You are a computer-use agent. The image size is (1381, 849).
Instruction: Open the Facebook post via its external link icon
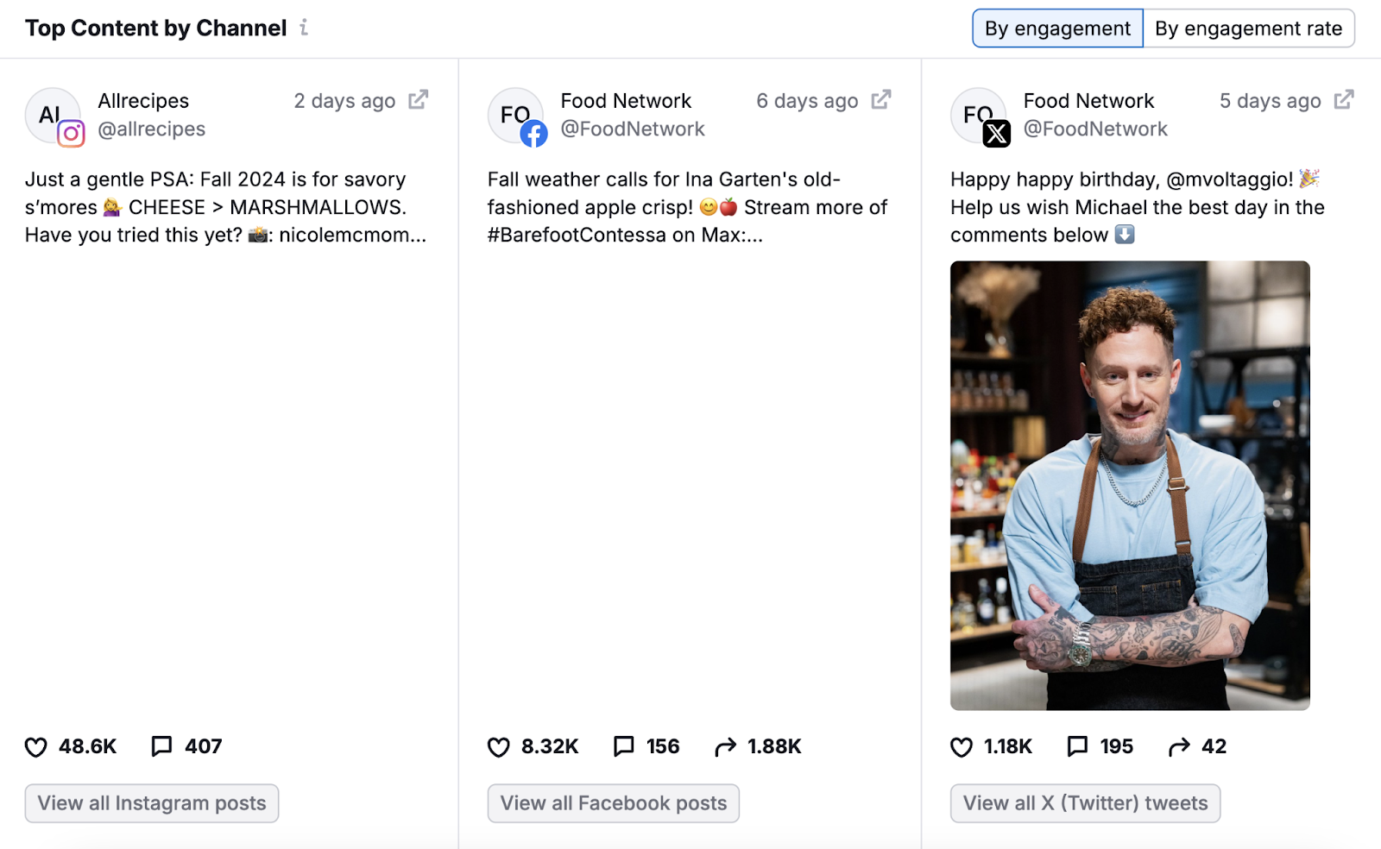tap(880, 99)
